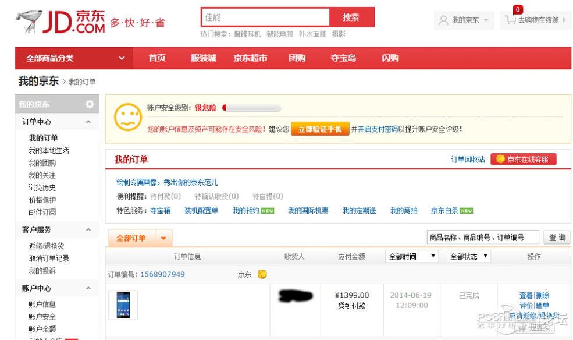573x340 pixels.
Task: Open 我的本地生活 in the sidebar
Action: coord(49,150)
